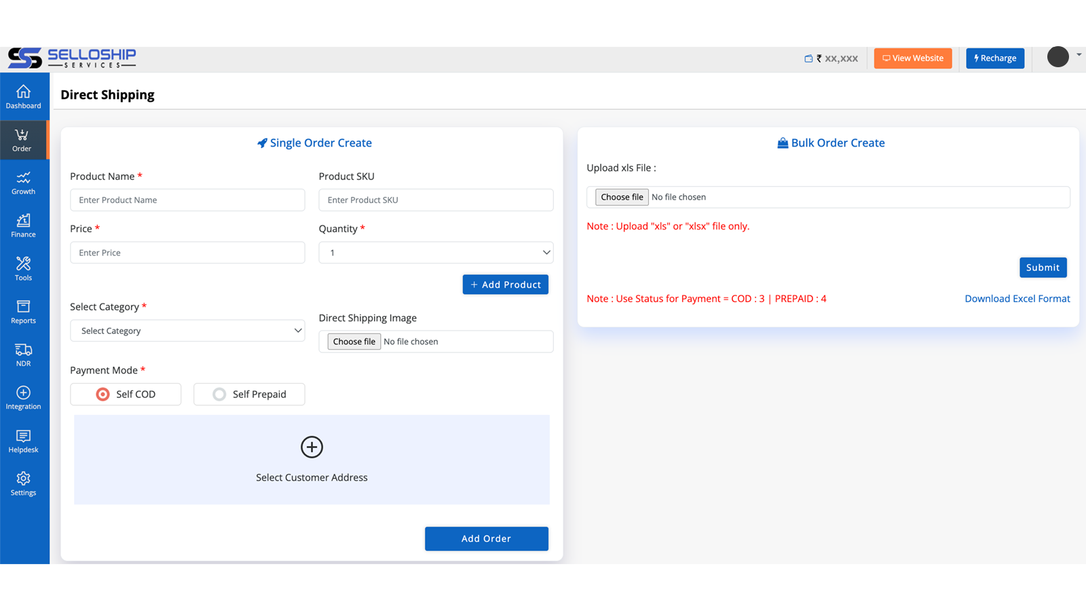
Task: Select the Self Prepaid payment mode
Action: click(248, 394)
